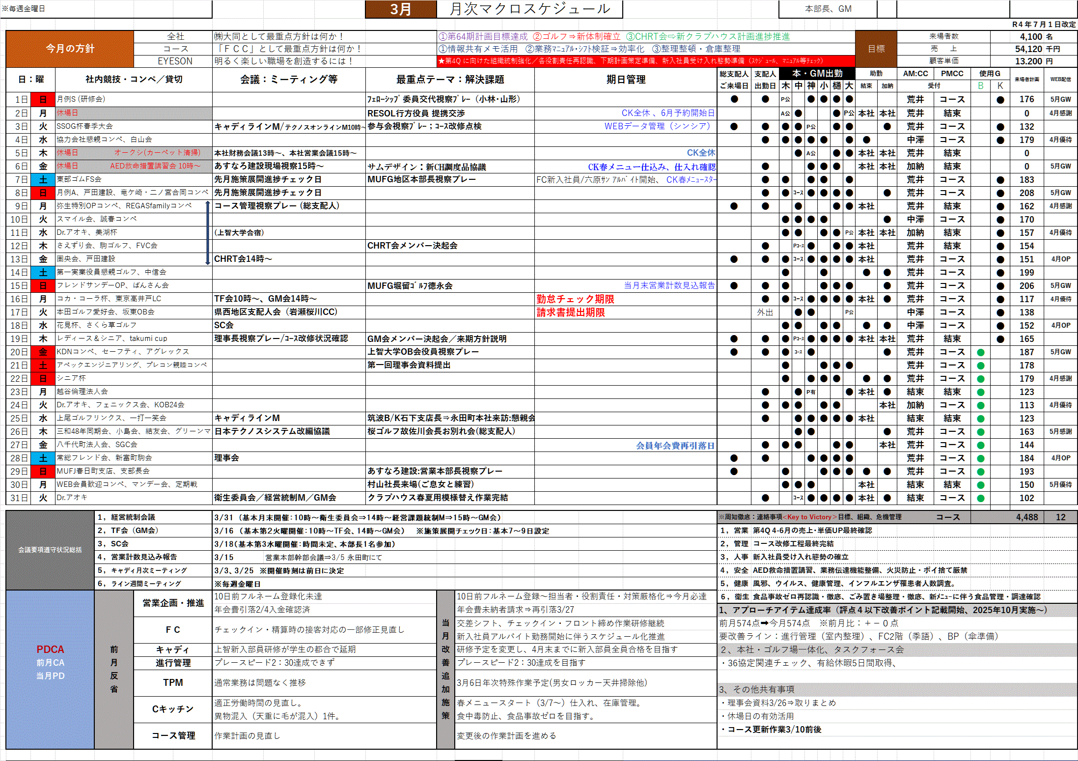1078x761 pixels.
Task: Click the blue 会員年会費再引落日 text
Action: tap(675, 446)
